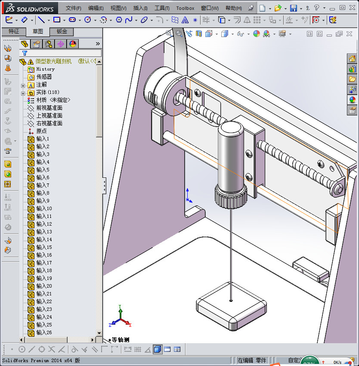Screen dimensions: 359x366
Task: Select the Corner Rectangle sketch tool
Action: click(57, 20)
